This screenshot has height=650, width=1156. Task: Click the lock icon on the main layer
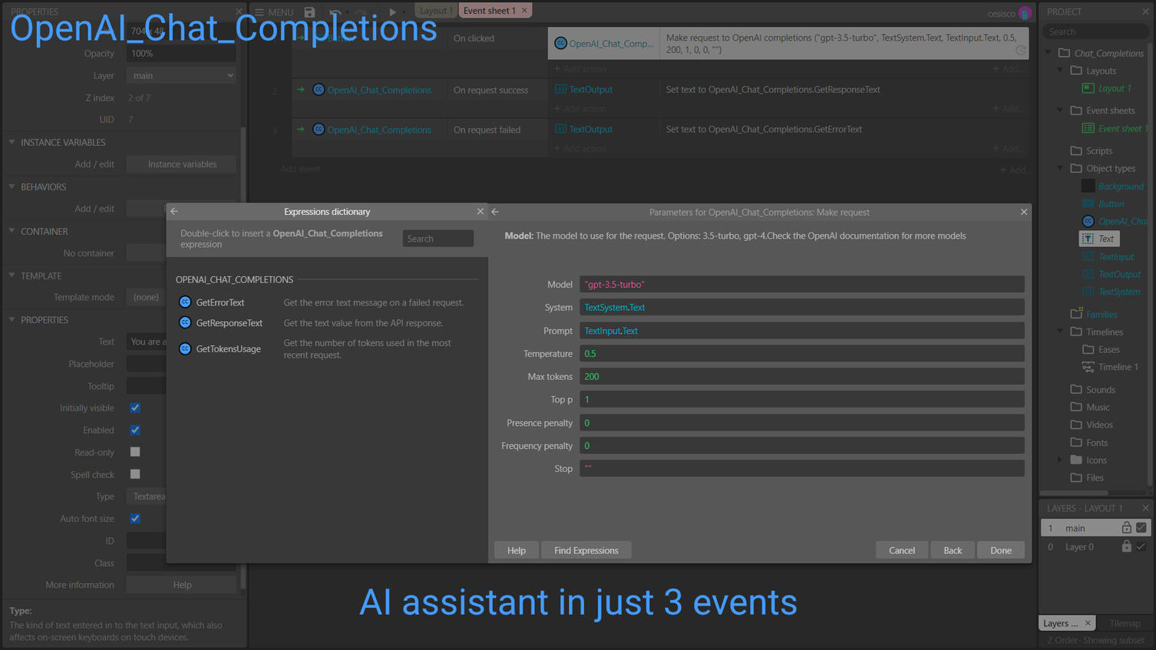click(1127, 527)
